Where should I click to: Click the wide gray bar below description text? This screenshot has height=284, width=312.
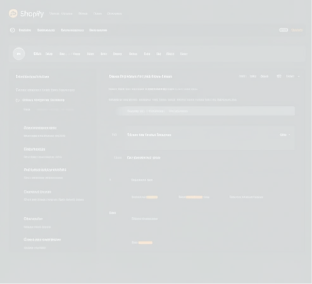[206, 111]
